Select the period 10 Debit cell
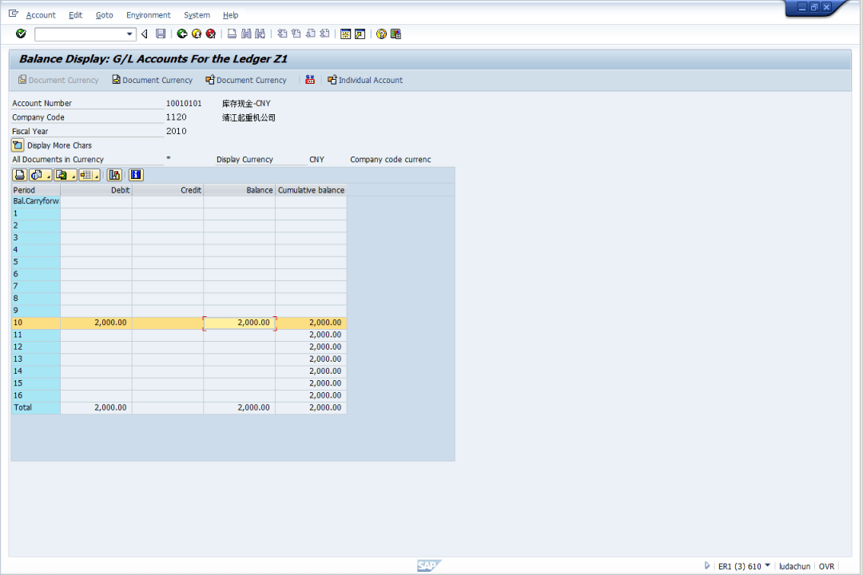This screenshot has width=863, height=575. click(x=96, y=323)
